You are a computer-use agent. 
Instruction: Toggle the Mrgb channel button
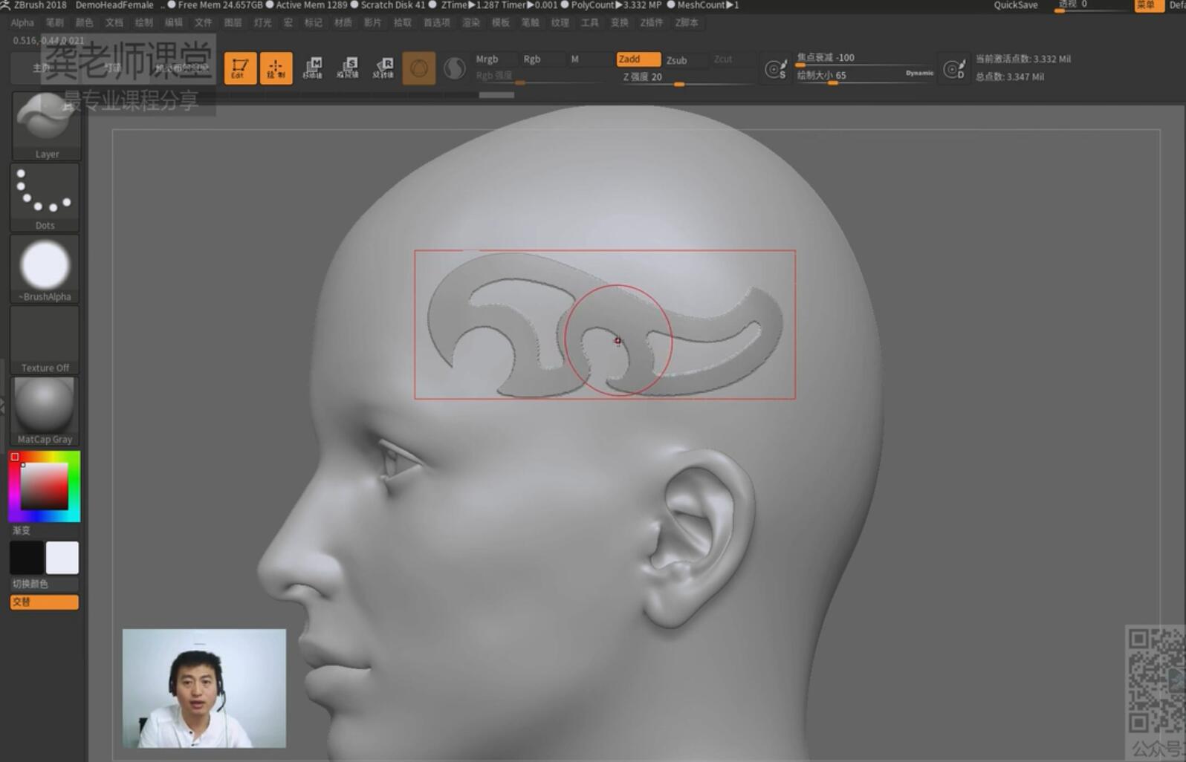click(487, 59)
